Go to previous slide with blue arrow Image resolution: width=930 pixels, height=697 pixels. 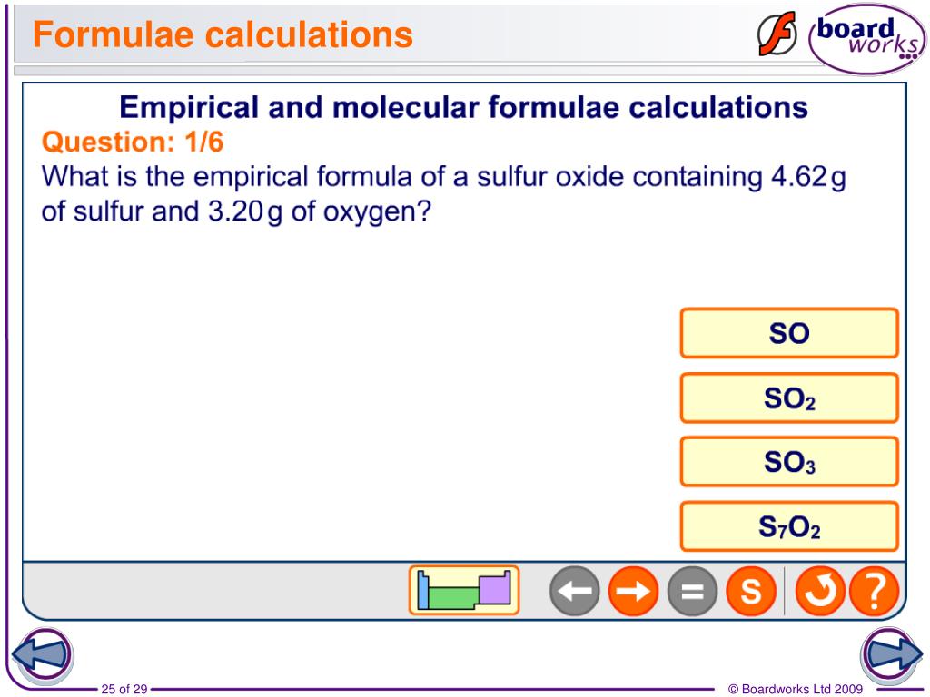click(x=42, y=655)
